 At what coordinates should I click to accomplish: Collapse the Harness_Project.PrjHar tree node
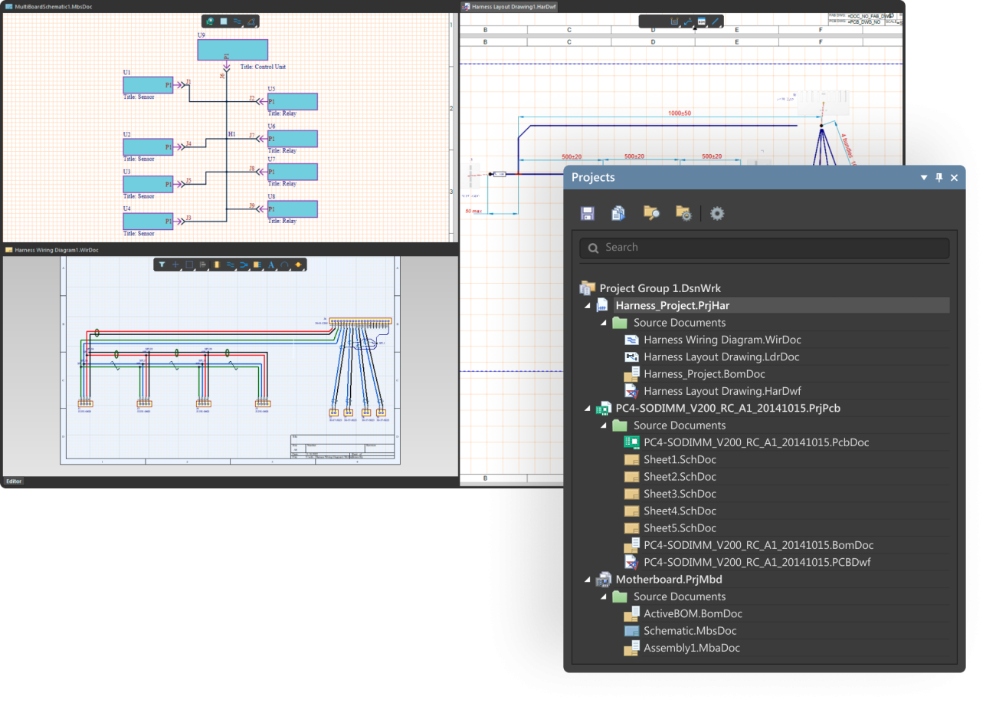(x=588, y=305)
